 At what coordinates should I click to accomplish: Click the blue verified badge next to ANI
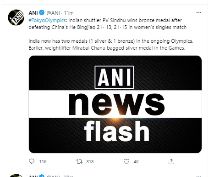coord(42,12)
